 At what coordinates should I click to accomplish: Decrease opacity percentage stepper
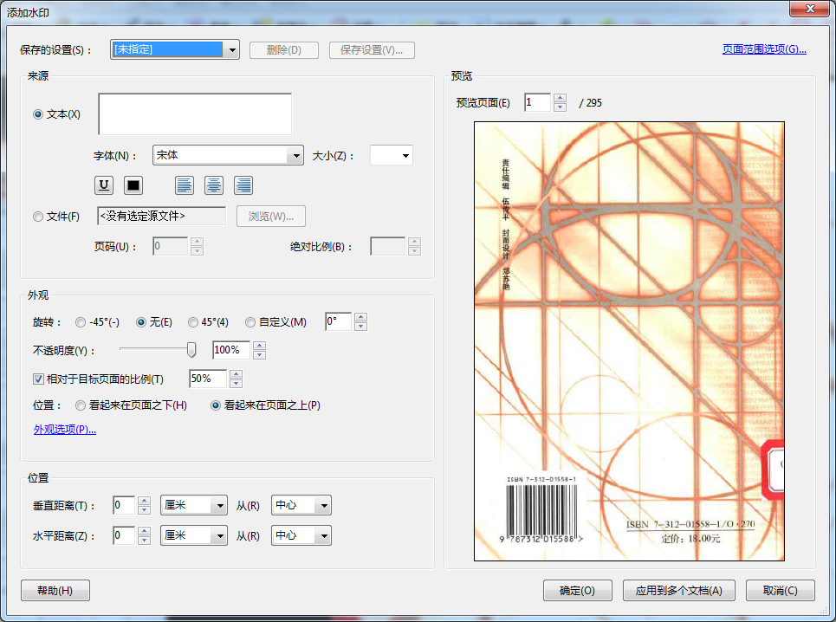(x=259, y=355)
